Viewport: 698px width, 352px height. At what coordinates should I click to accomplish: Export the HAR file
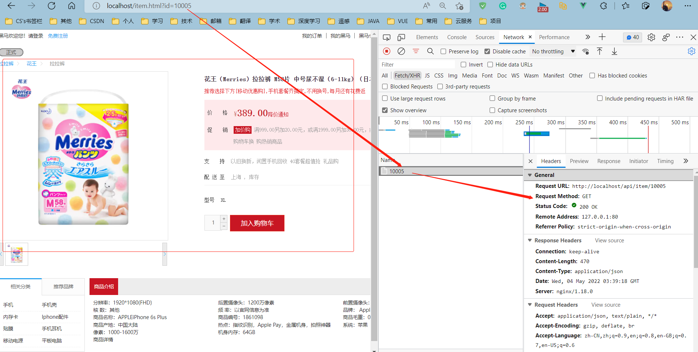(614, 51)
